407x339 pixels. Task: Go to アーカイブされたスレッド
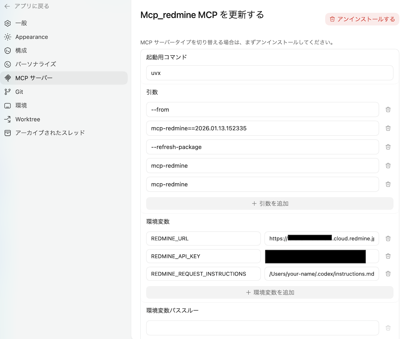pos(50,133)
